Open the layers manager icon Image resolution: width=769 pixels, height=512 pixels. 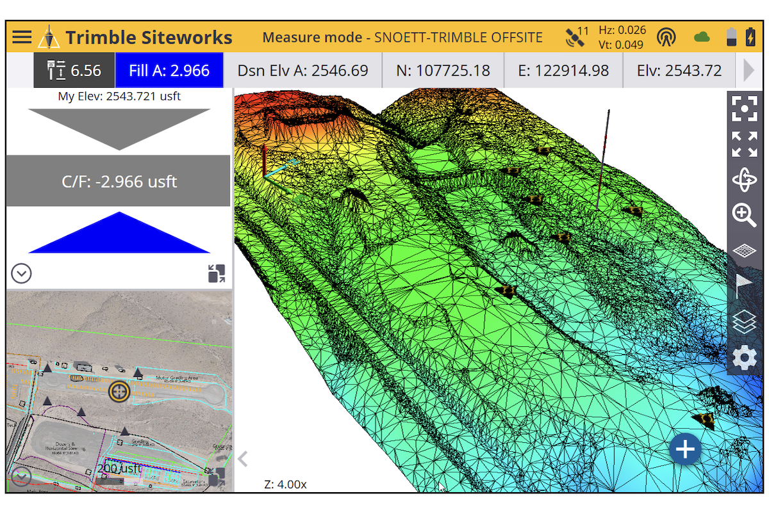click(x=744, y=322)
